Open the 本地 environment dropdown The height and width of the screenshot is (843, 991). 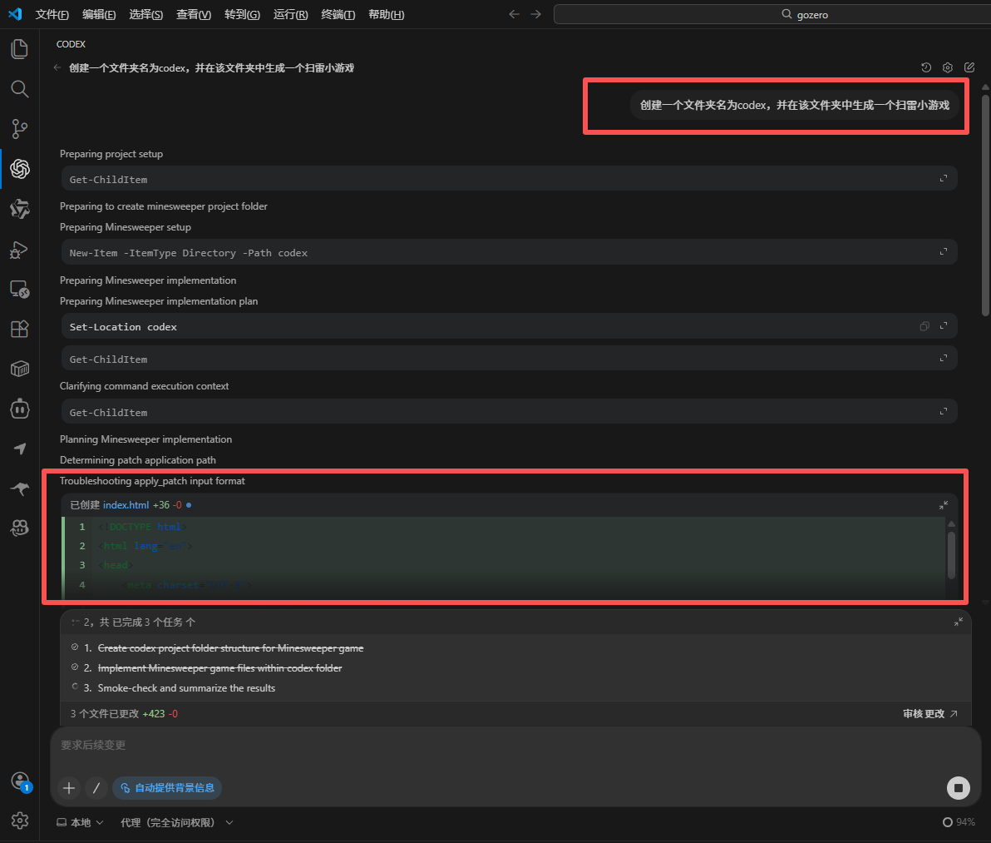pyautogui.click(x=80, y=822)
